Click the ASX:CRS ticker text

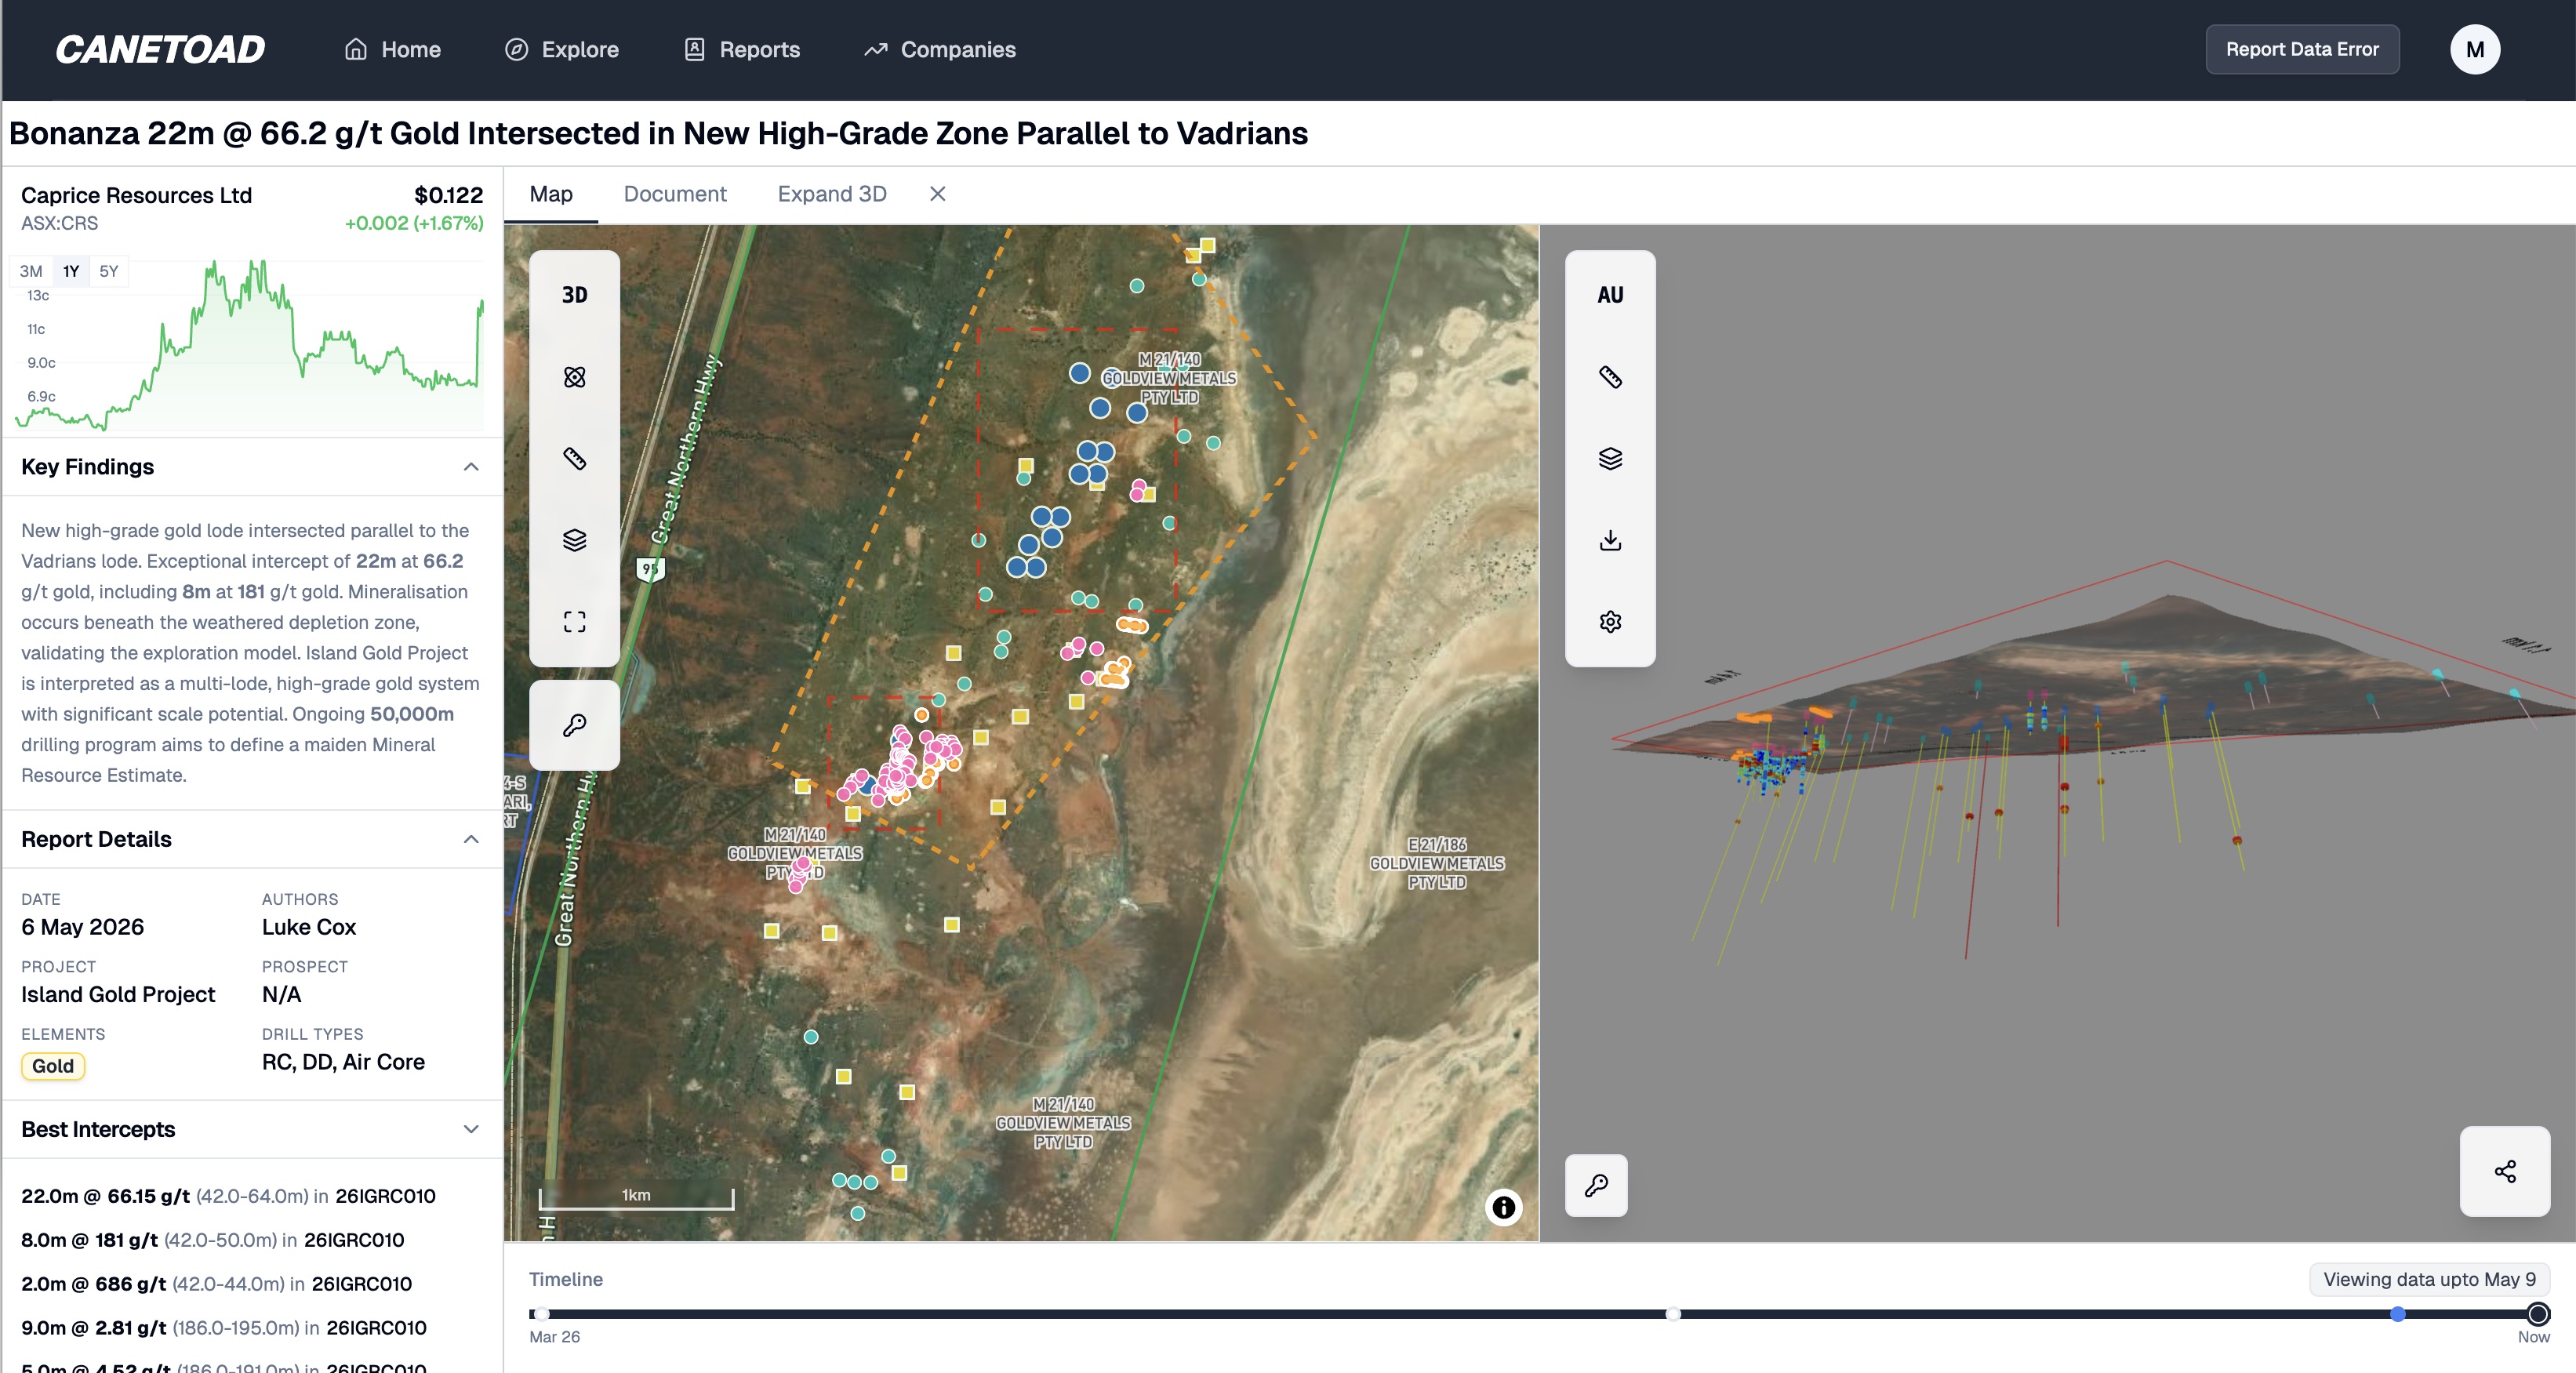59,223
